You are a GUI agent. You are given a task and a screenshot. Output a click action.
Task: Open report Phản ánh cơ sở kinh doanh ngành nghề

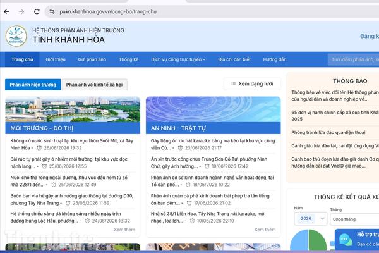pyautogui.click(x=212, y=181)
